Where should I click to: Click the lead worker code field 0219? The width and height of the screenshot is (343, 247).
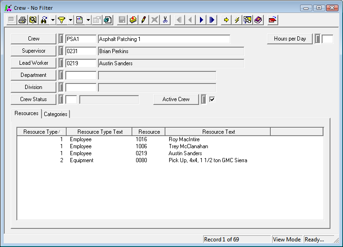[81, 63]
